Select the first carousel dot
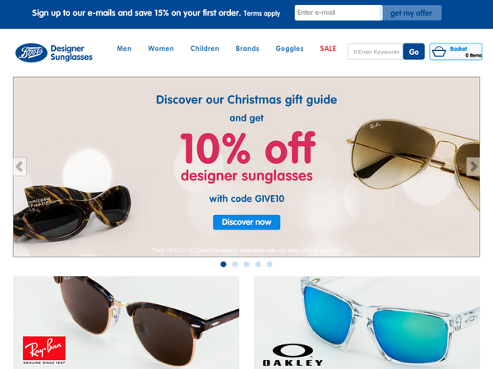 [223, 264]
